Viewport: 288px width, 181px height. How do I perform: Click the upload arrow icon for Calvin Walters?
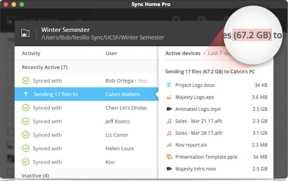(26, 94)
